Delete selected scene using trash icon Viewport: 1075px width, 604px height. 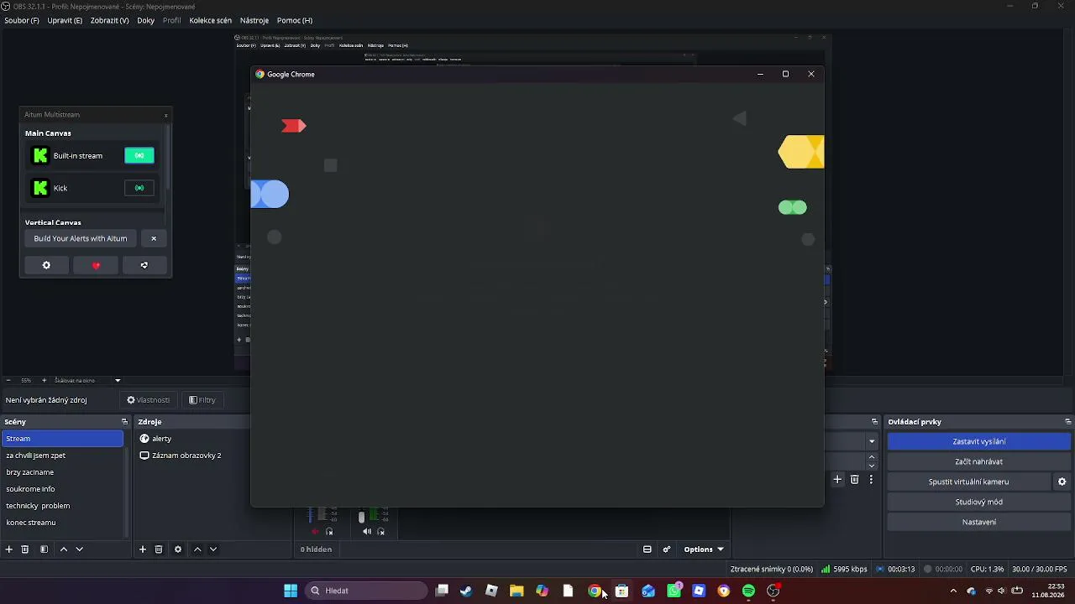[x=25, y=549]
